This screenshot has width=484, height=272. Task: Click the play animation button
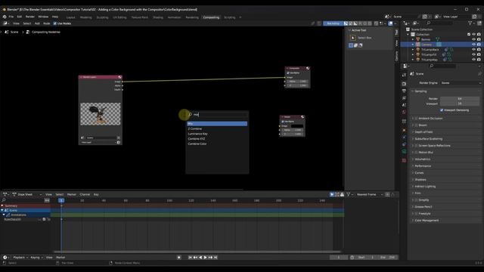(x=205, y=257)
